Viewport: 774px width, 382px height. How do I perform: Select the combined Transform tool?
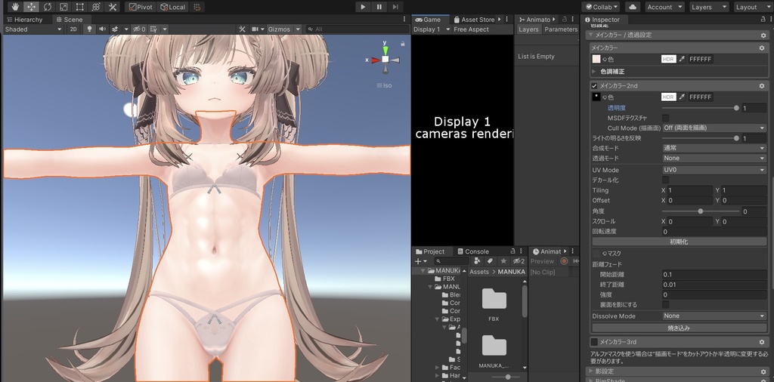(x=96, y=7)
